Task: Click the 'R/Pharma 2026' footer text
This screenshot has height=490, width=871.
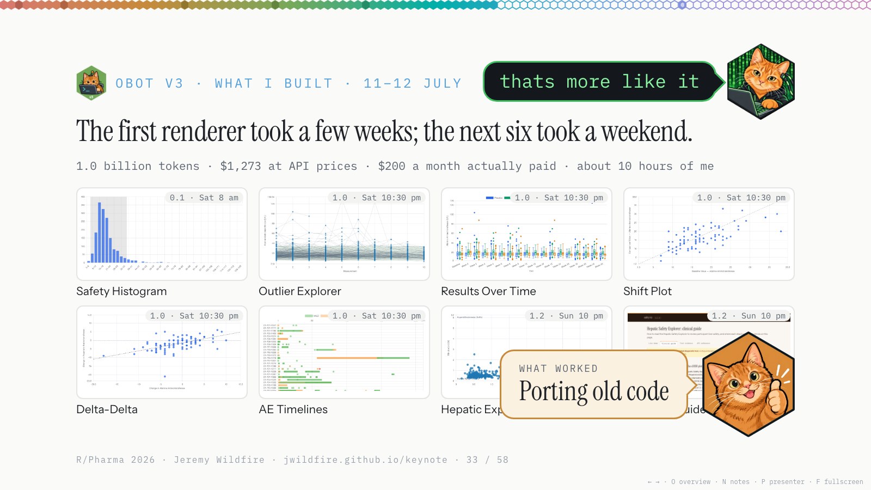Action: [115, 460]
